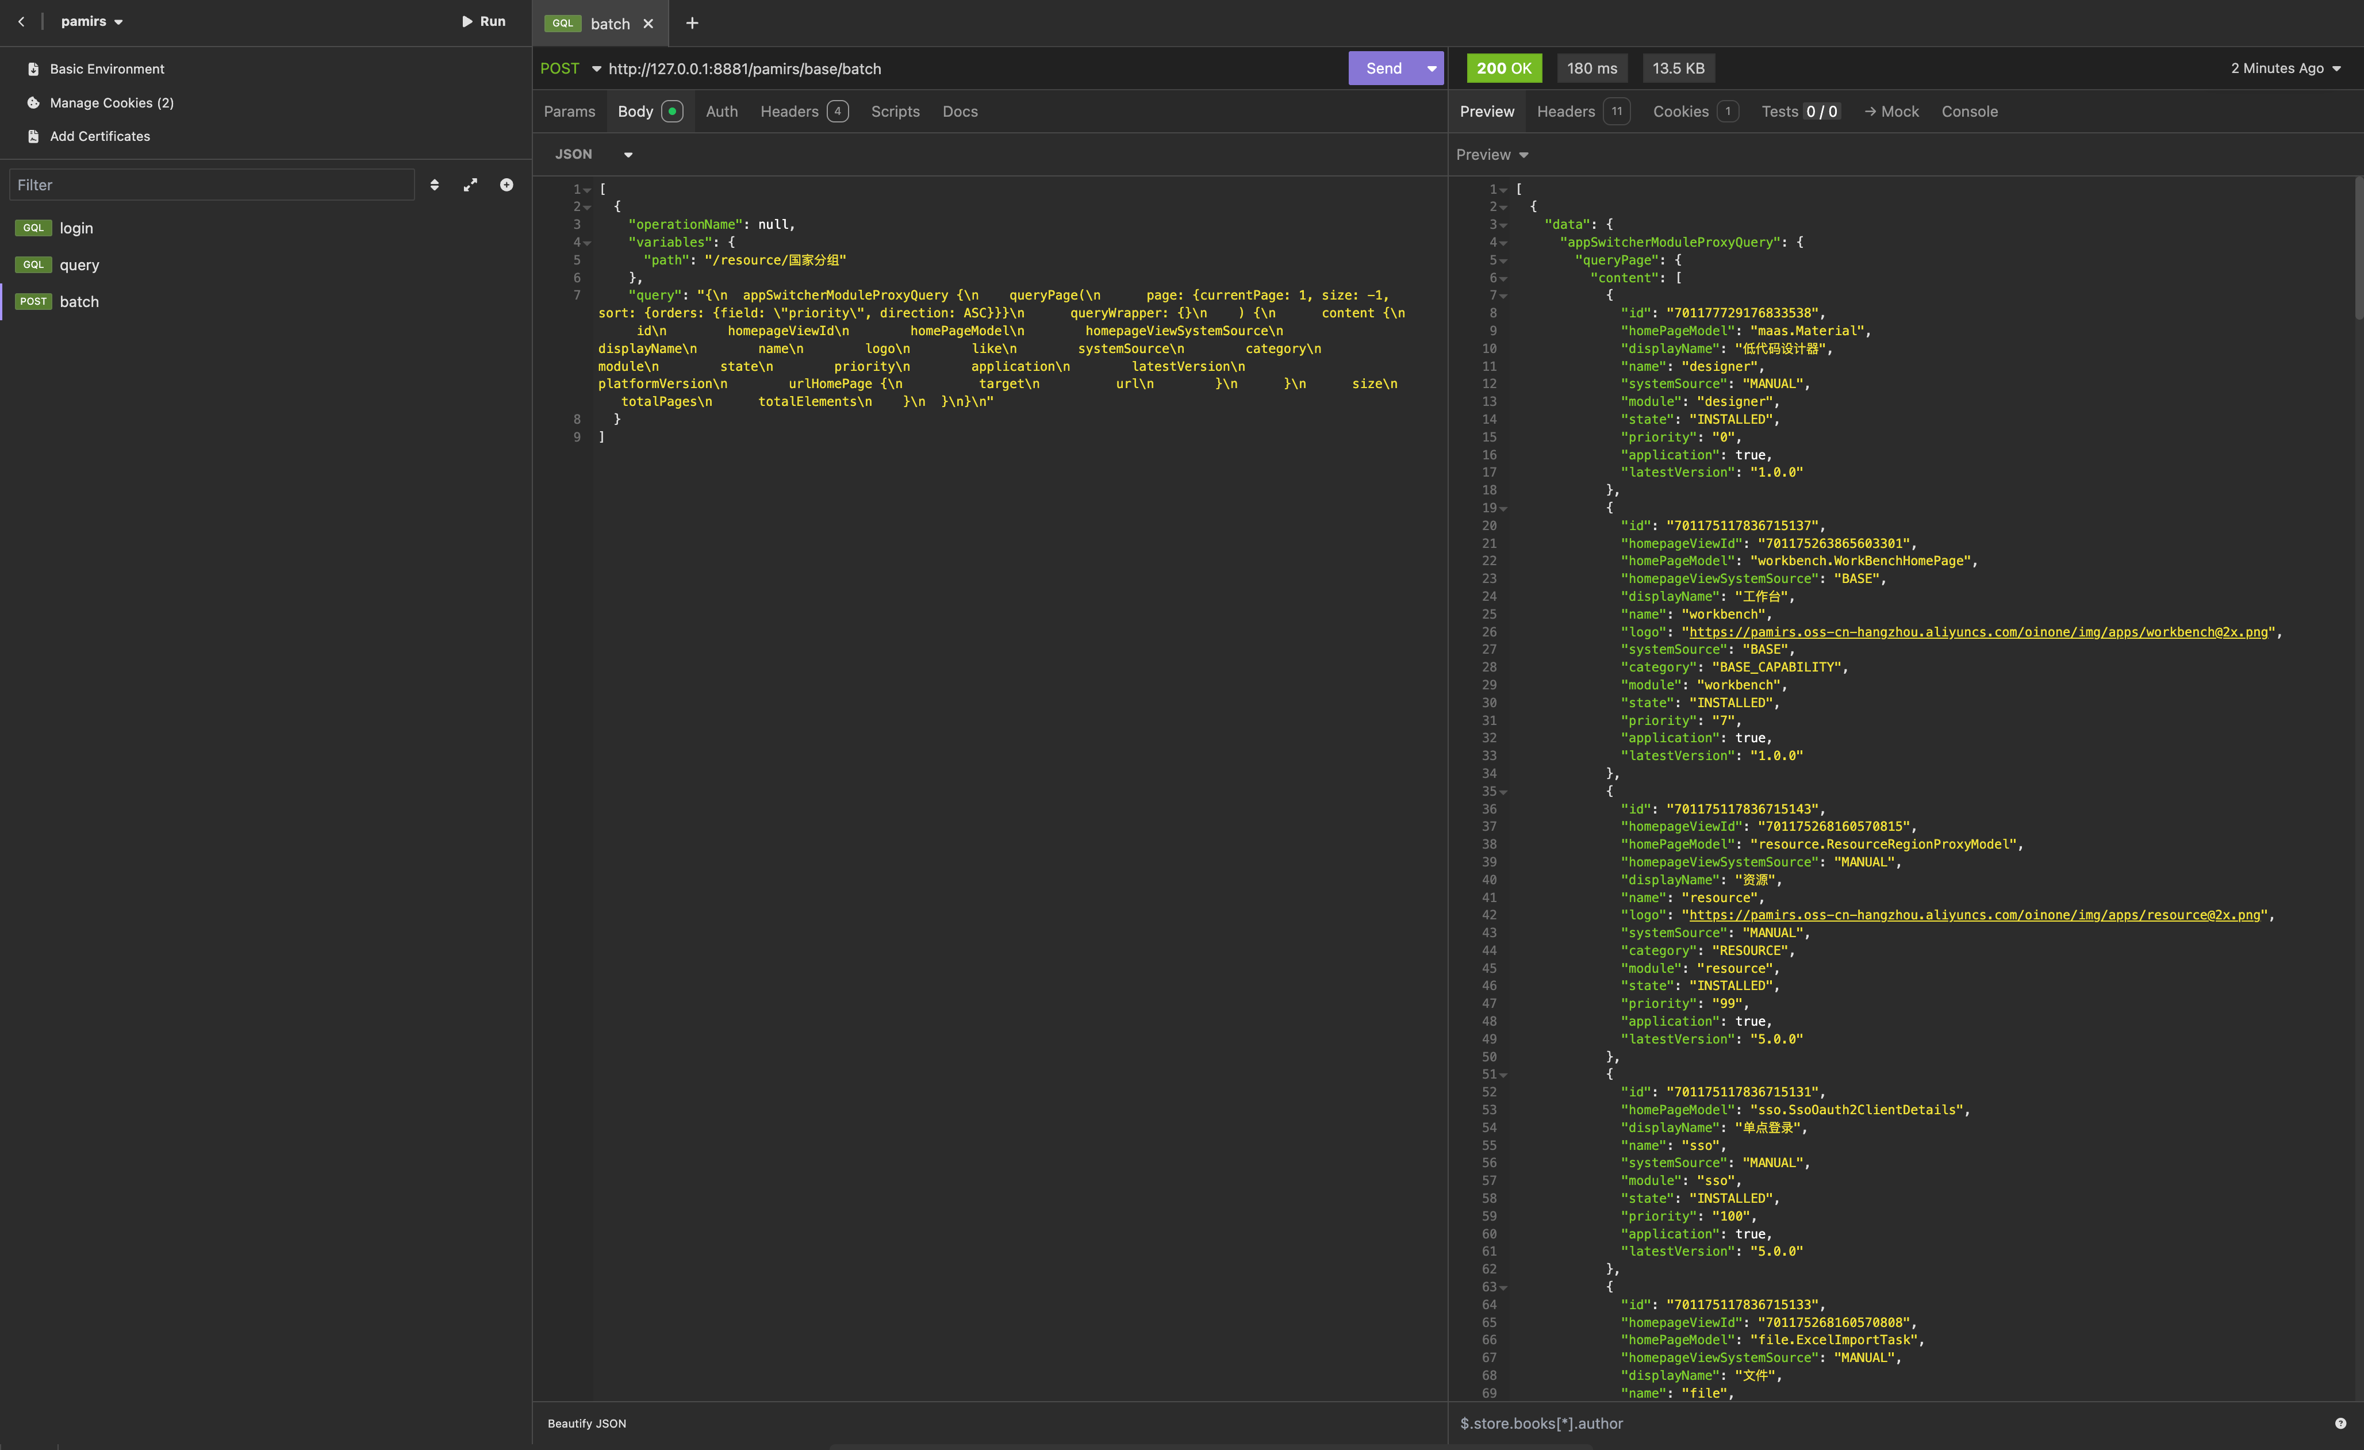2364x1450 pixels.
Task: Open a new tab with plus icon
Action: (x=692, y=23)
